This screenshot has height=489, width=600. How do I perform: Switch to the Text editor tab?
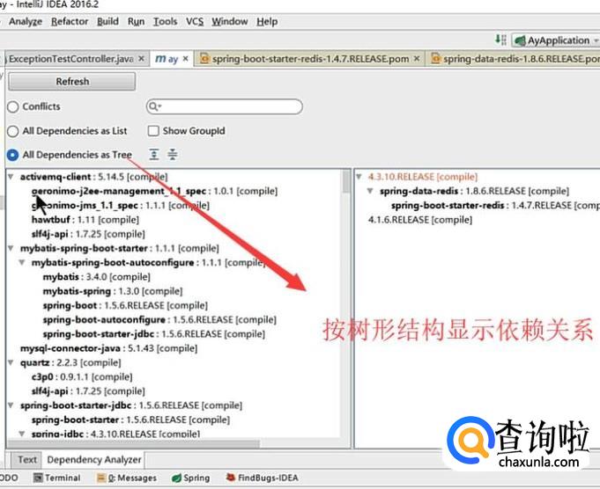[x=27, y=460]
